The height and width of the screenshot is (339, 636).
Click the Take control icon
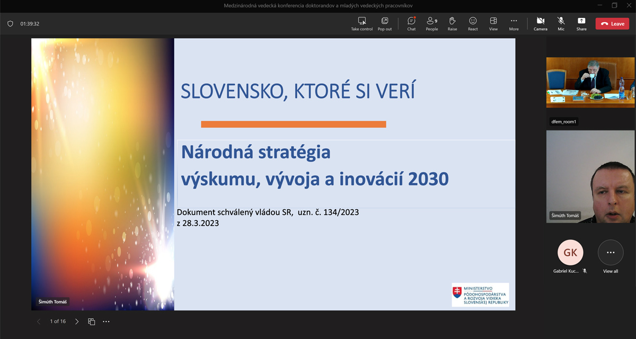[x=362, y=21]
